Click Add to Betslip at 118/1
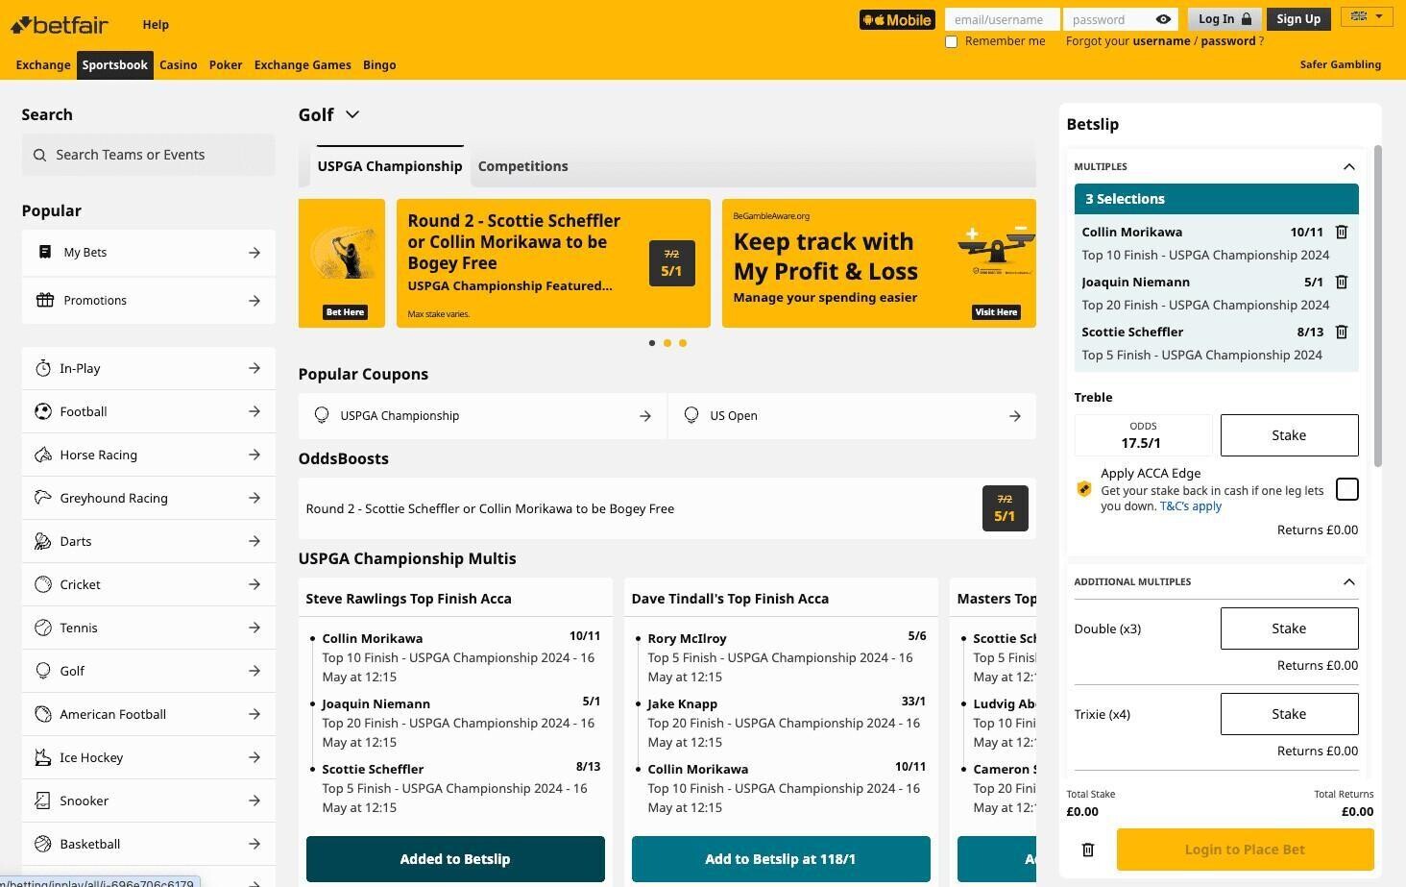 coord(781,859)
